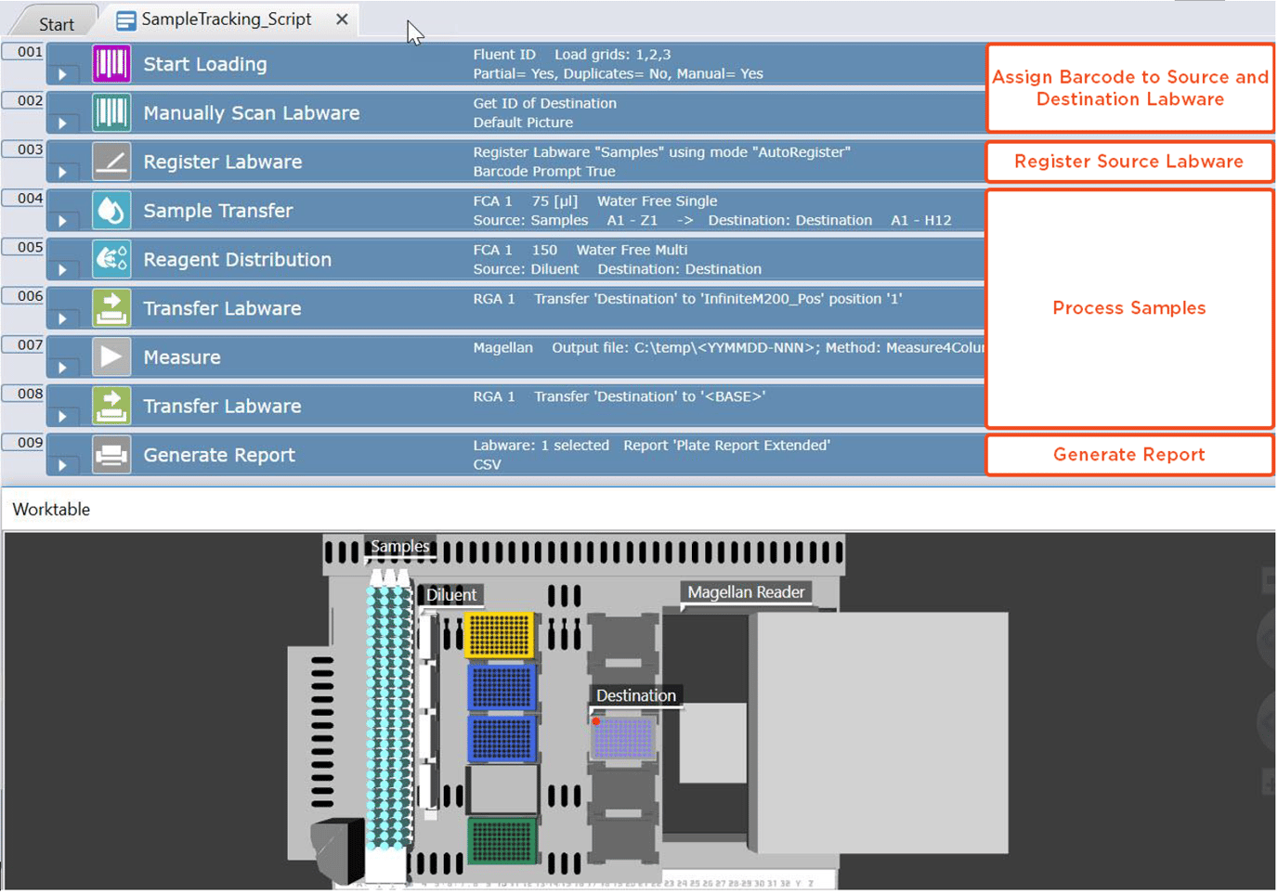This screenshot has height=894, width=1278.
Task: Click the Generate Report printer icon
Action: 111,455
